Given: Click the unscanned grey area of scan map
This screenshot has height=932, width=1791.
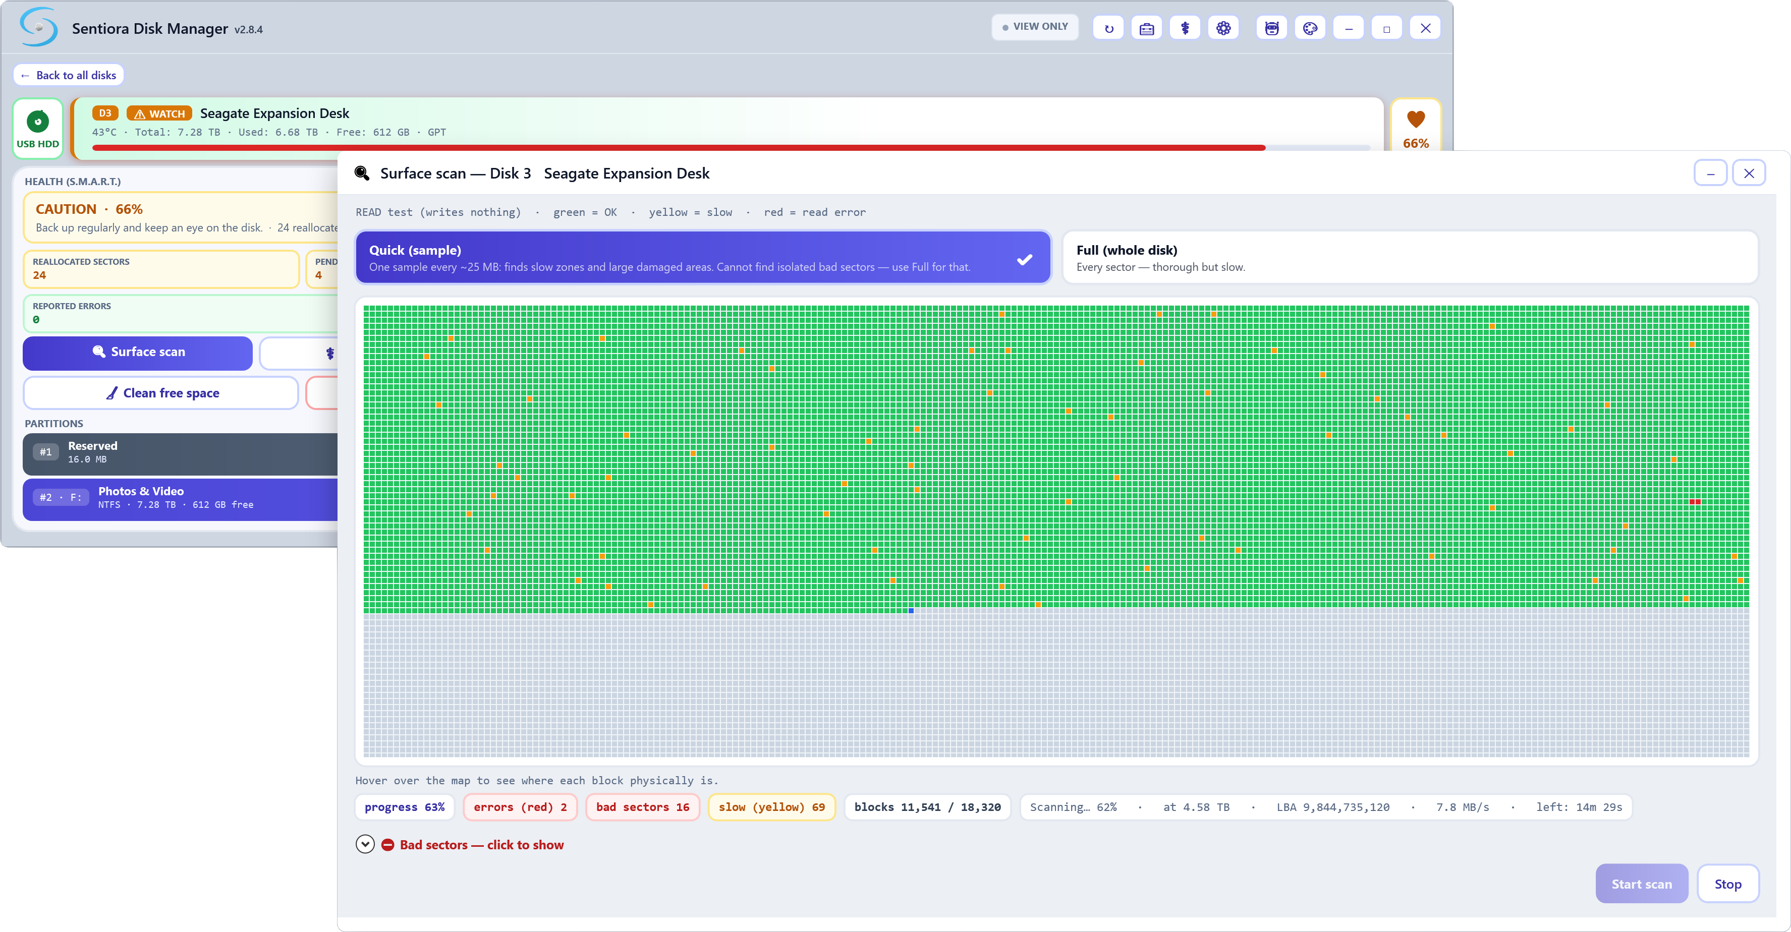Looking at the screenshot, I should click(1056, 686).
